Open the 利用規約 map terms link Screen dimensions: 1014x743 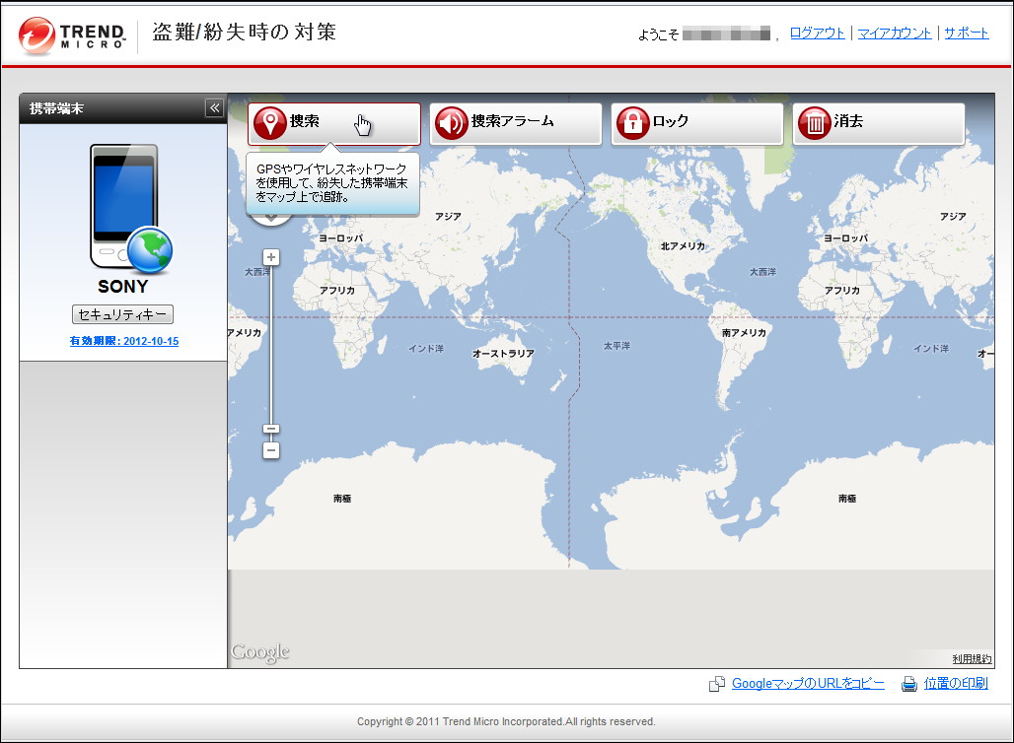(972, 659)
